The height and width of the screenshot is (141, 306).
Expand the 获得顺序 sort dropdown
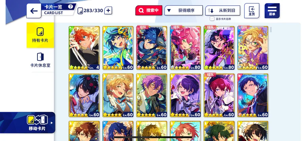(x=184, y=10)
